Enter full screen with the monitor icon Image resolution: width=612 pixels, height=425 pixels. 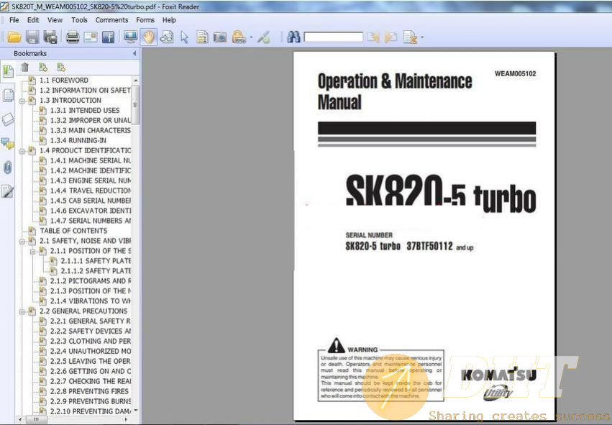tap(130, 37)
